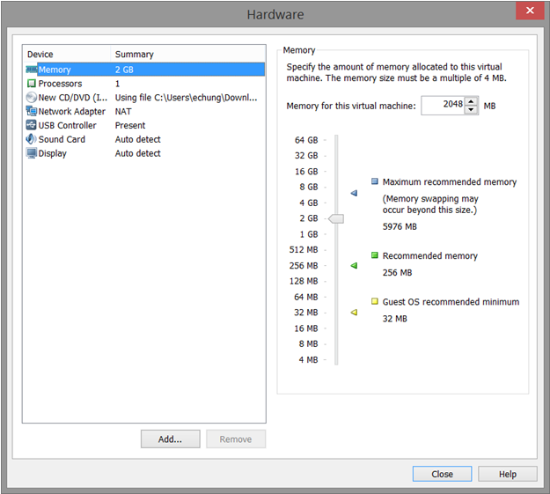This screenshot has width=550, height=494.
Task: Select the Network Adapter device row
Action: pyautogui.click(x=145, y=111)
